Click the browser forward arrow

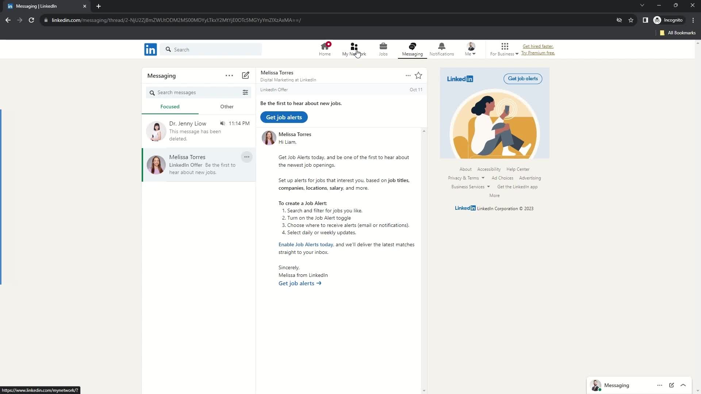coord(20,20)
